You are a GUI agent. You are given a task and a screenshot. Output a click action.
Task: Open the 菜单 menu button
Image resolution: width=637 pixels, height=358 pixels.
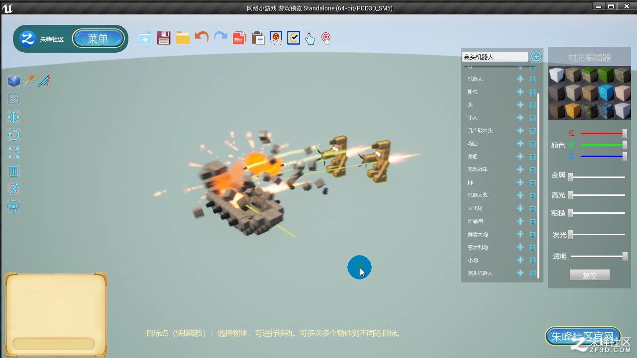point(99,39)
